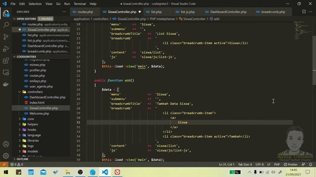Open breadcrumb.php in Open Editors list
The height and width of the screenshot is (177, 316).
41,51
